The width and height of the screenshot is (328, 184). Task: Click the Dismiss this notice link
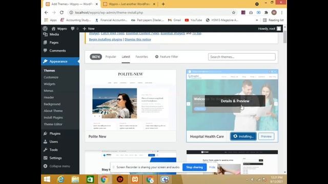[x=138, y=39]
